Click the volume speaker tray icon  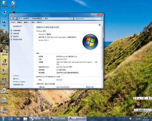pos(140,119)
